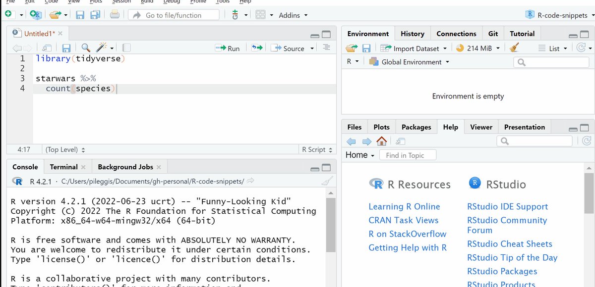Click the Re-run previous code icon
595x287 pixels.
coord(257,48)
